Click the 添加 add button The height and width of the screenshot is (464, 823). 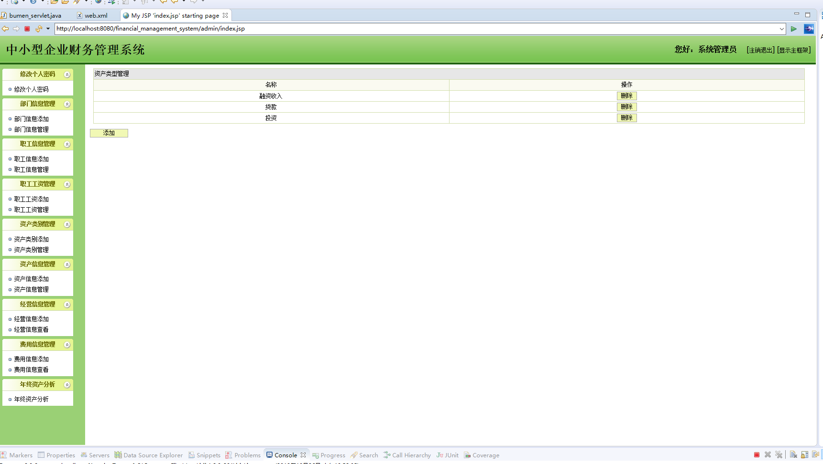point(109,133)
